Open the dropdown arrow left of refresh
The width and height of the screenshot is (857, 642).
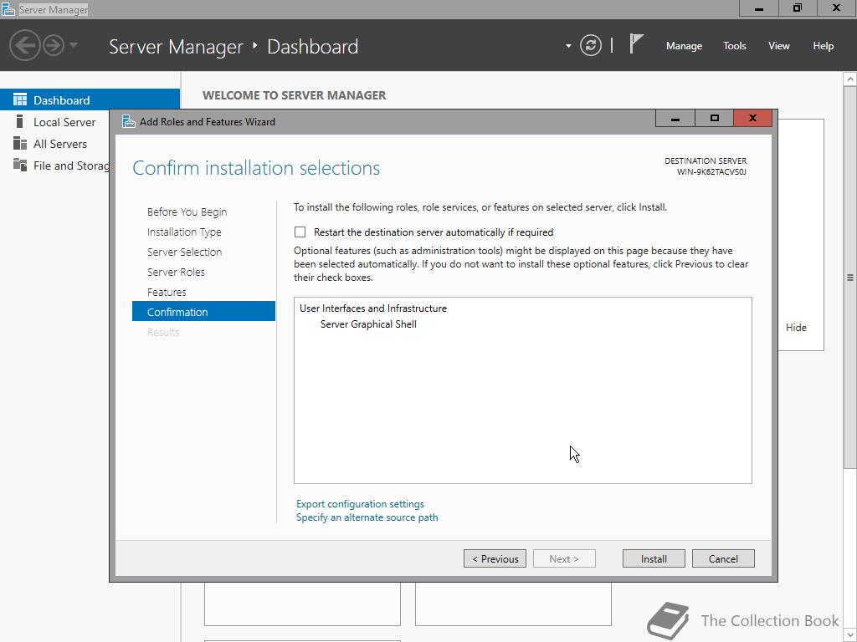(x=568, y=46)
